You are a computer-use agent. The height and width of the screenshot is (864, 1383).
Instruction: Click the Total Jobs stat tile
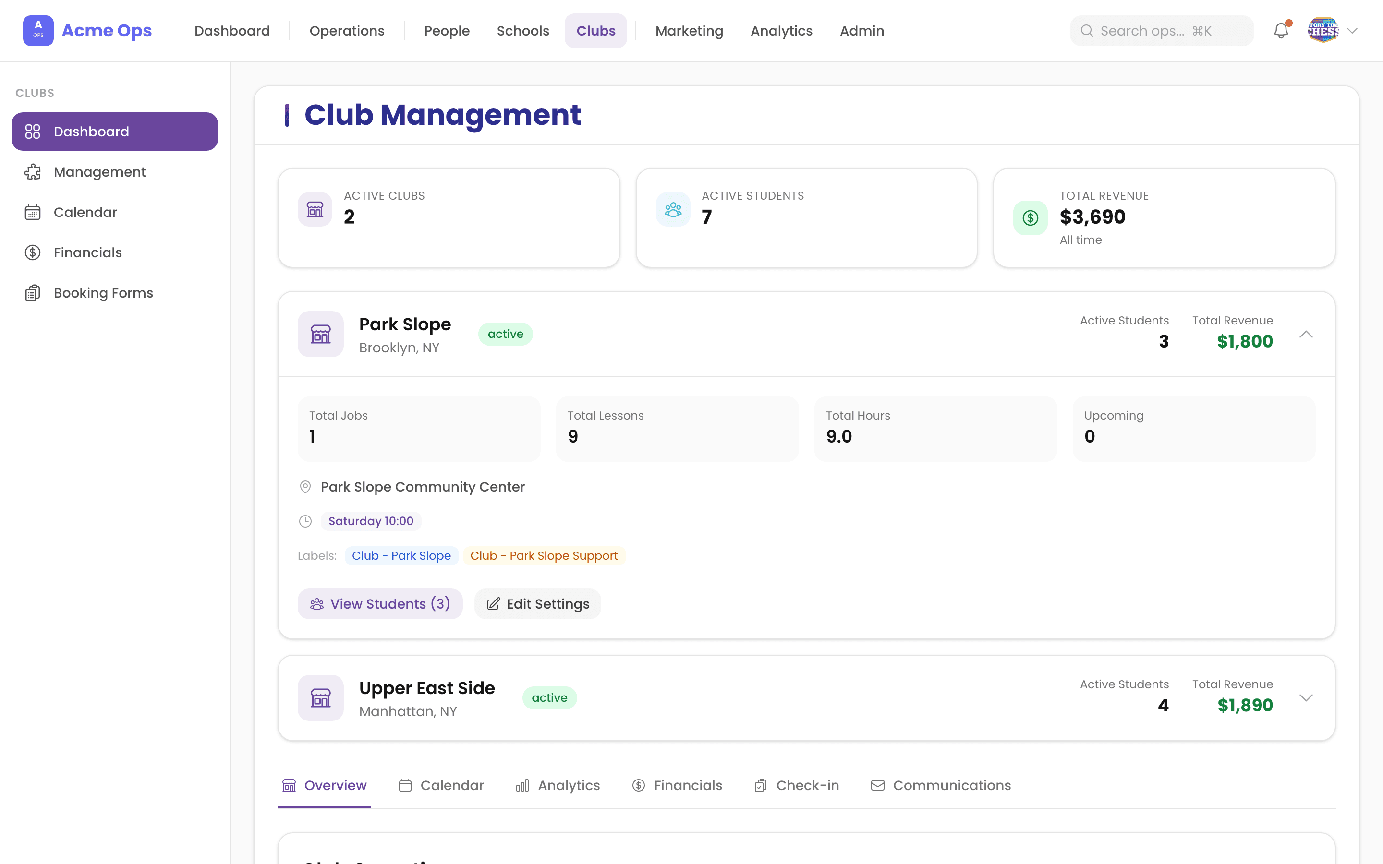(x=419, y=429)
